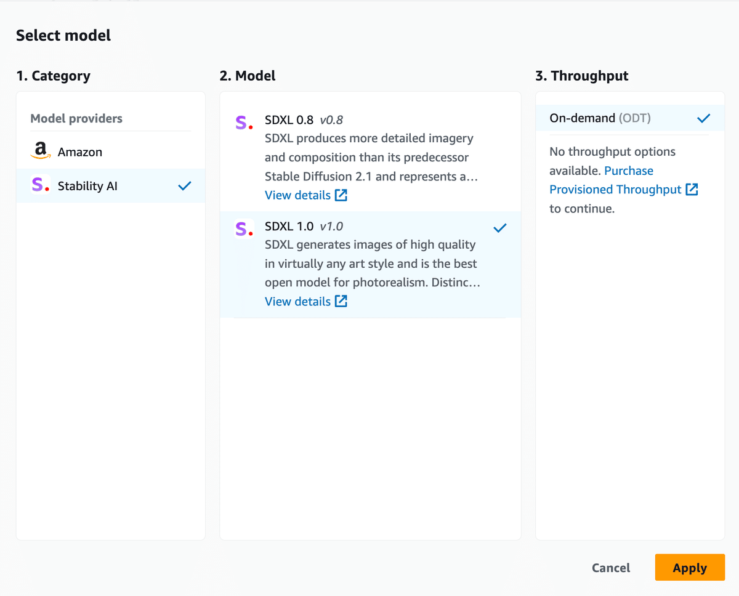Click the checkmark next to Stability AI
This screenshot has width=739, height=596.
(x=184, y=185)
